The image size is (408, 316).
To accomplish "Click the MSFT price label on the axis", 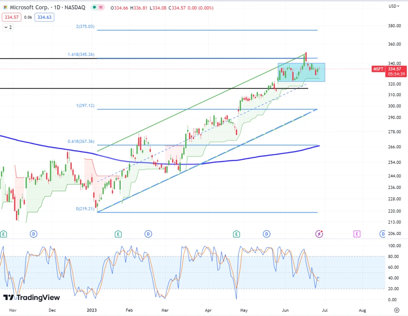I will (378, 69).
